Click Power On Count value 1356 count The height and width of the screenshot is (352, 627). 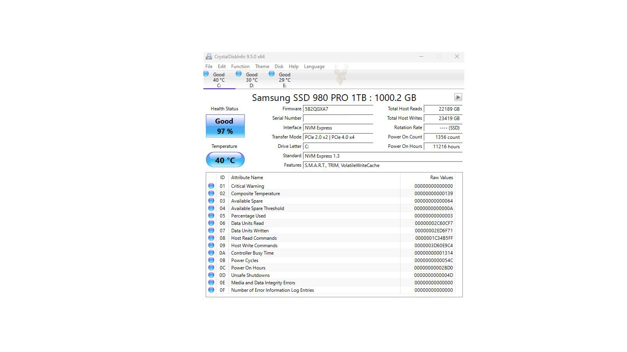[443, 137]
